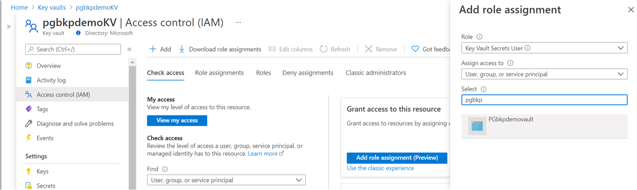This screenshot has height=190, width=637.
Task: Close the Add role assignment panel
Action: tap(631, 10)
